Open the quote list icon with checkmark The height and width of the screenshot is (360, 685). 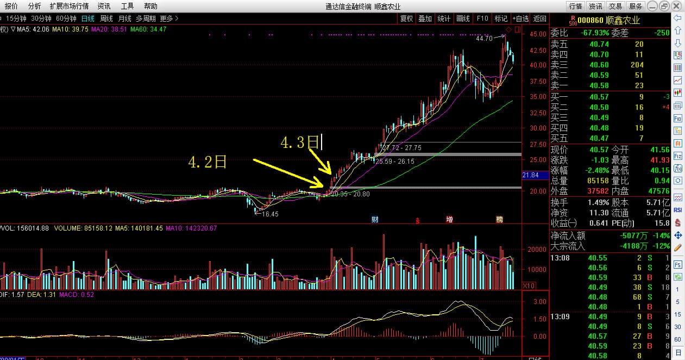click(x=677, y=55)
